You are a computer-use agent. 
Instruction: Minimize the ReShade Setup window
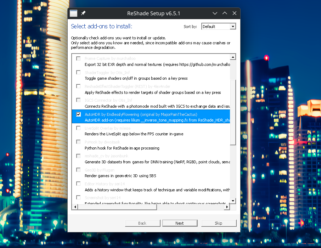(x=215, y=13)
